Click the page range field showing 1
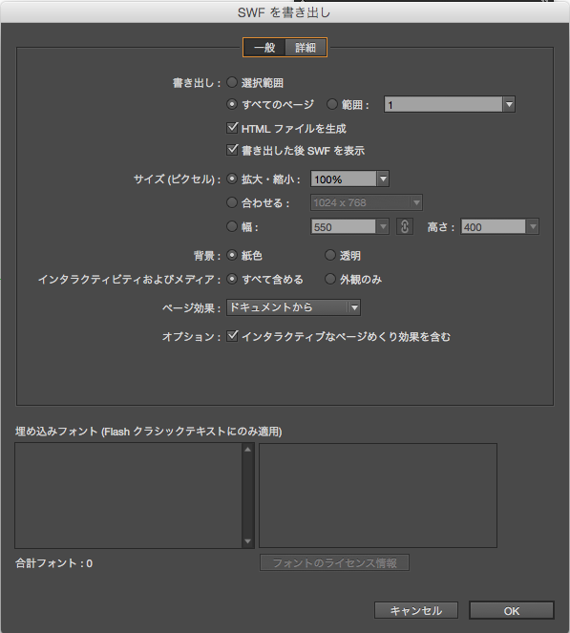The image size is (570, 633). 443,105
